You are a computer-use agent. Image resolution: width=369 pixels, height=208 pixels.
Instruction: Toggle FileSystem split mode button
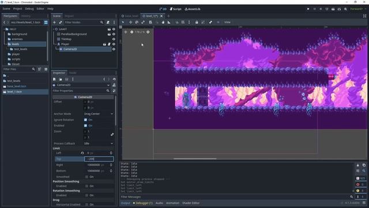[46, 23]
